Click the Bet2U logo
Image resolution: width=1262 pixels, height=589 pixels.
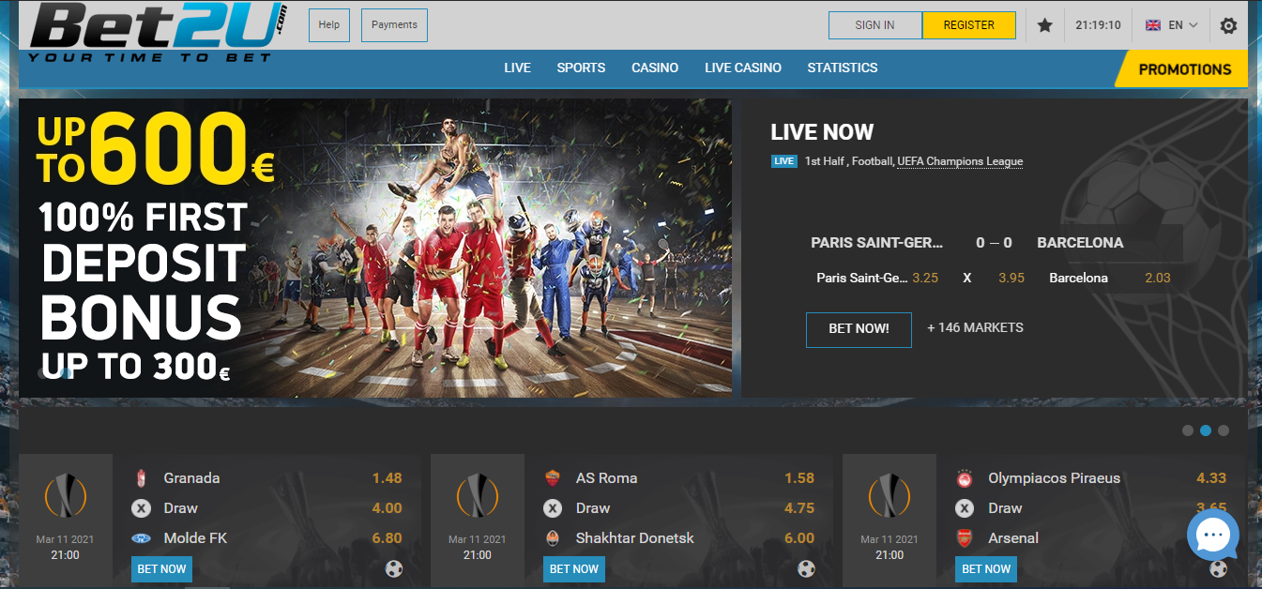(x=158, y=32)
